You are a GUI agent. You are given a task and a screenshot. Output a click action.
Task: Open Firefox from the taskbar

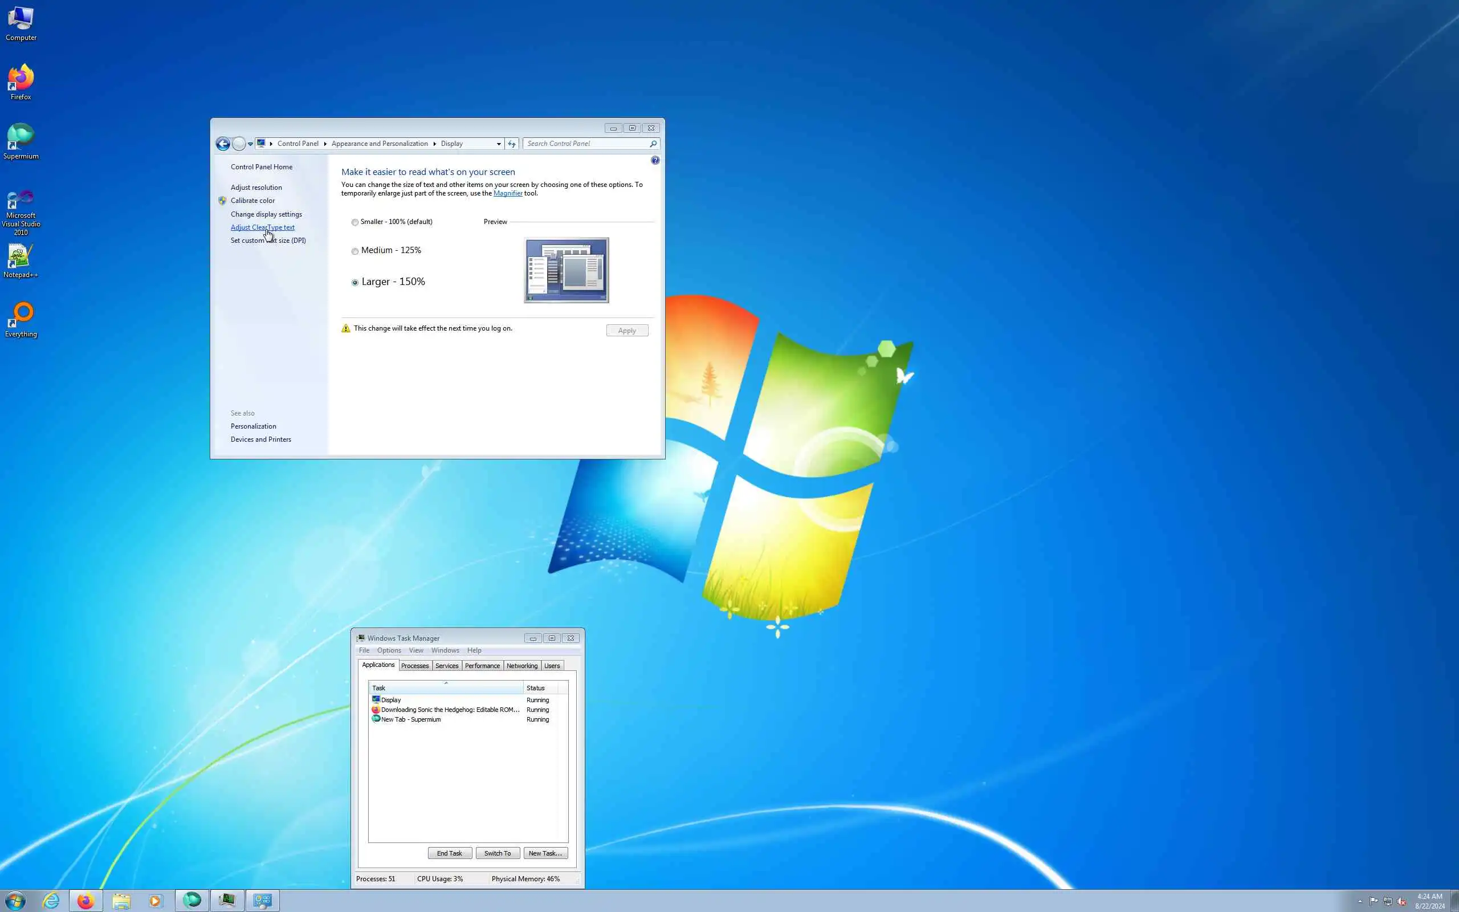[x=85, y=901]
